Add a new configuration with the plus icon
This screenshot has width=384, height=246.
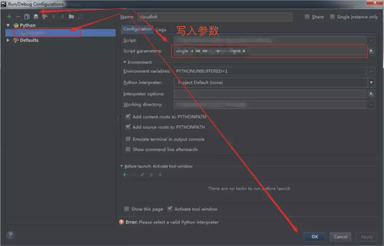click(x=9, y=17)
